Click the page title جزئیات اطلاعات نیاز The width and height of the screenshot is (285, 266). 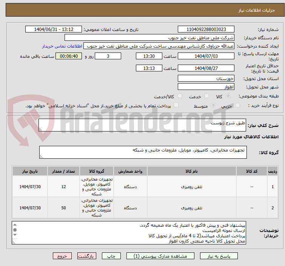(256, 10)
